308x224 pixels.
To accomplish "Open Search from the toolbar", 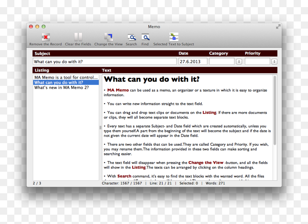I will tap(131, 37).
